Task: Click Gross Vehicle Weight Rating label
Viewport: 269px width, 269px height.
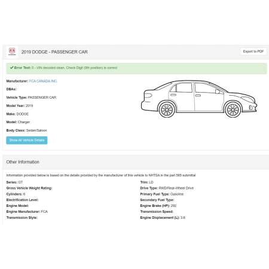Action: (x=29, y=188)
